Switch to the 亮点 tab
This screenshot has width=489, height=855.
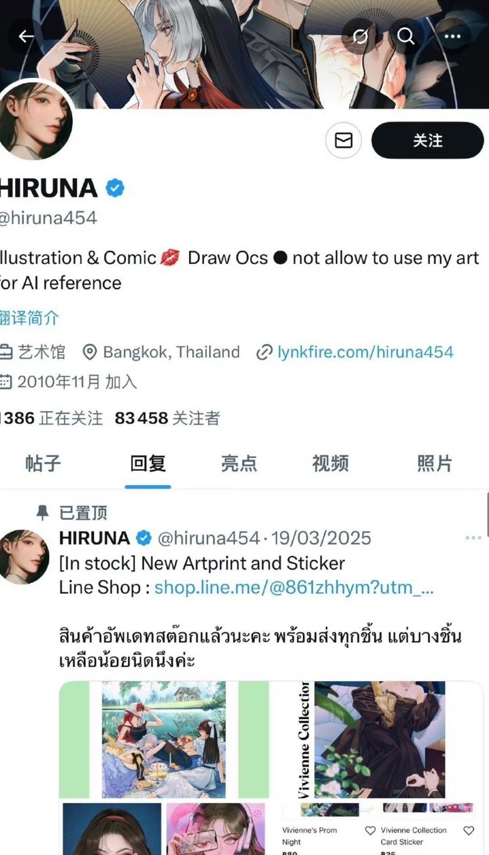coord(239,463)
